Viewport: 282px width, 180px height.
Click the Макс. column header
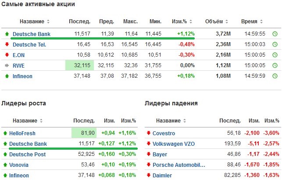point(130,22)
